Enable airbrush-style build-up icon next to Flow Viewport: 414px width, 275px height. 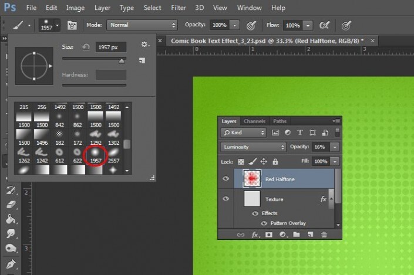[324, 25]
